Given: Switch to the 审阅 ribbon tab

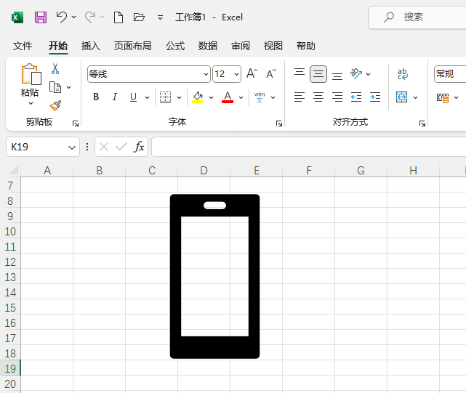Looking at the screenshot, I should (x=241, y=46).
